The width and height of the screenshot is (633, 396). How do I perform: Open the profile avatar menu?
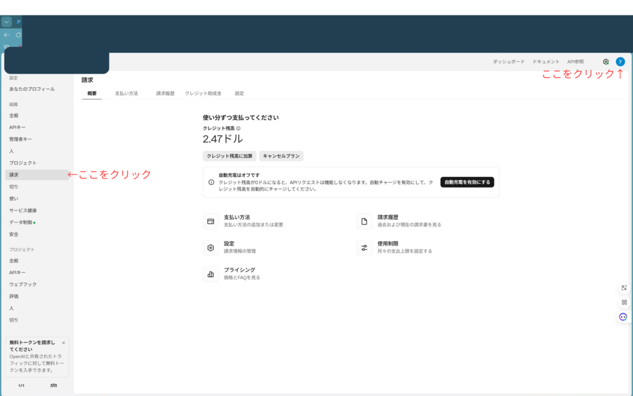[x=621, y=61]
